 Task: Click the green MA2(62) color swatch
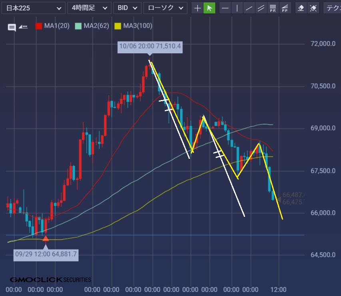78,26
